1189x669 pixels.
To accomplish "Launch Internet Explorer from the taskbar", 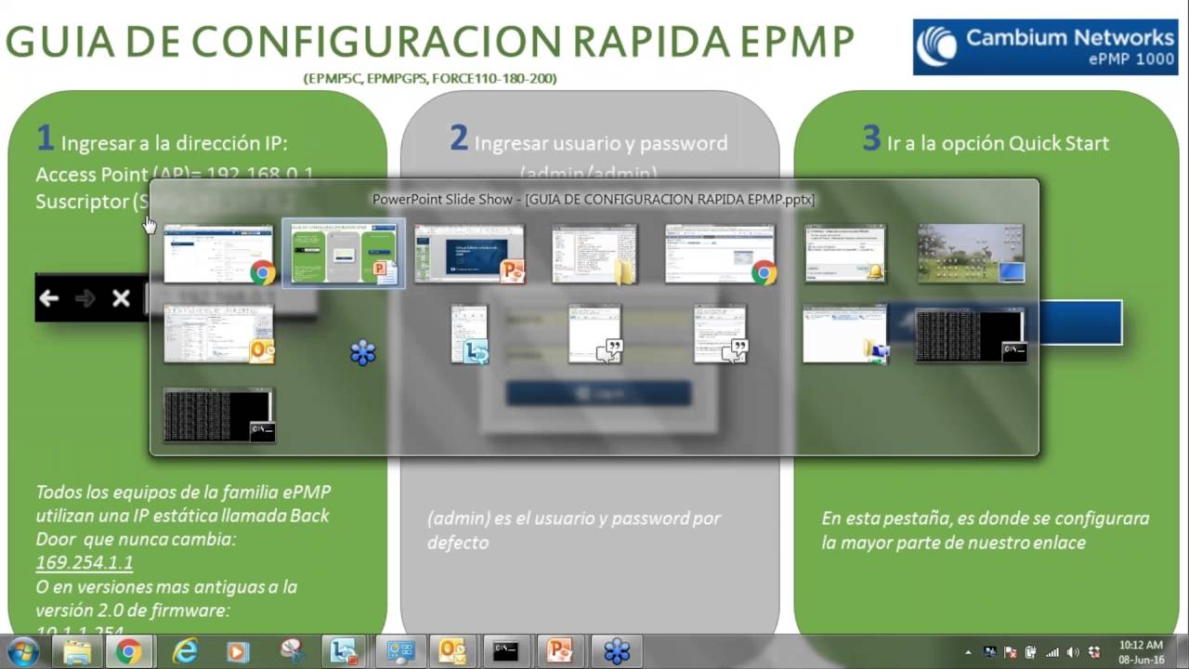I will click(186, 651).
